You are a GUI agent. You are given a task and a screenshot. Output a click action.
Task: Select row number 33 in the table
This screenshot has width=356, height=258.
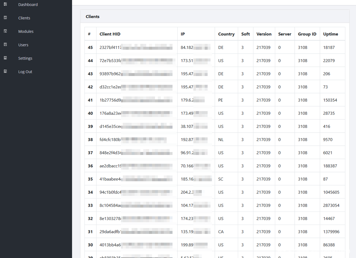tap(90, 205)
